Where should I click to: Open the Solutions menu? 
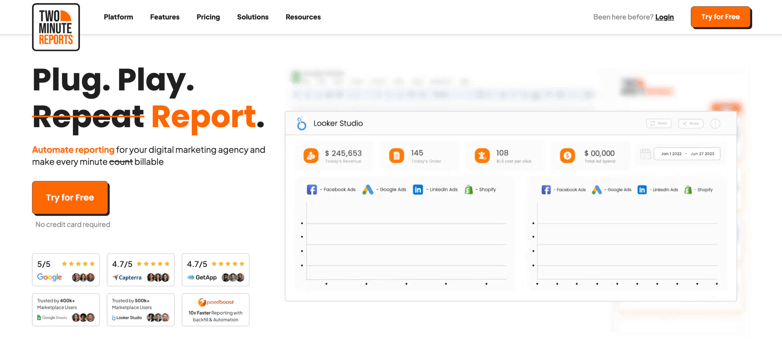point(253,17)
